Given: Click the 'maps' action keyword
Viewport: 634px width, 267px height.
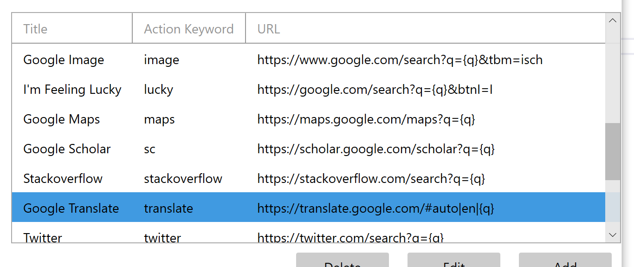Looking at the screenshot, I should click(x=159, y=119).
